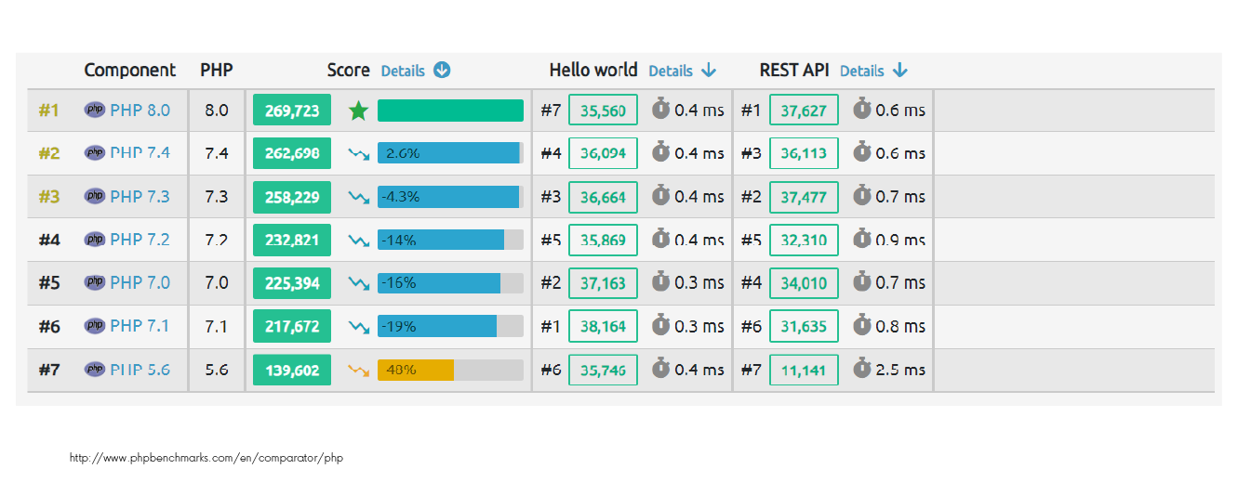1238x495 pixels.
Task: Click the REST API stopwatch icon for PHP 7.3
Action: coord(862,195)
